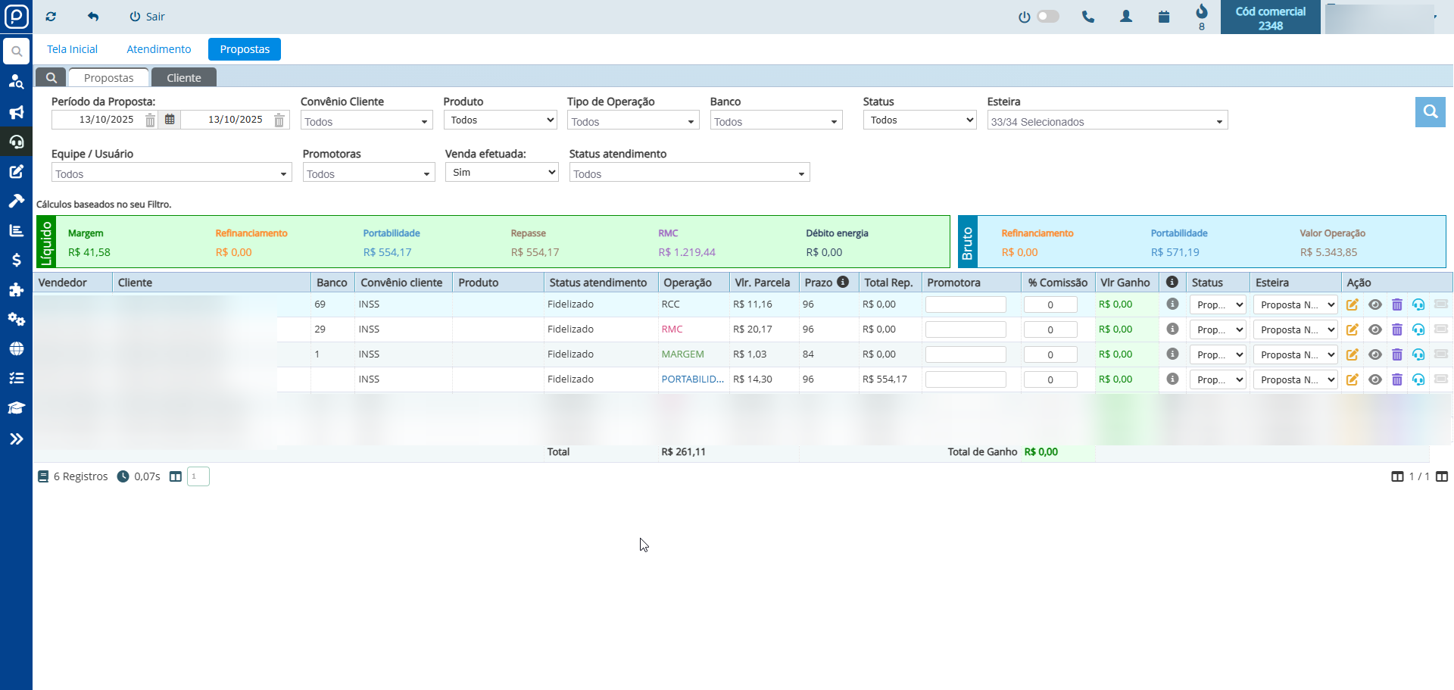Open the headset support icon in sidebar
The height and width of the screenshot is (690, 1454).
(16, 142)
